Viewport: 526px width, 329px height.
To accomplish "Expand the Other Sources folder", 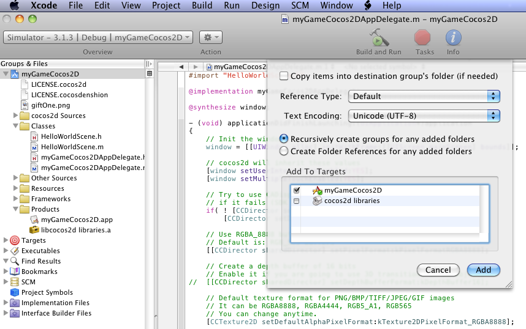I will [x=15, y=178].
